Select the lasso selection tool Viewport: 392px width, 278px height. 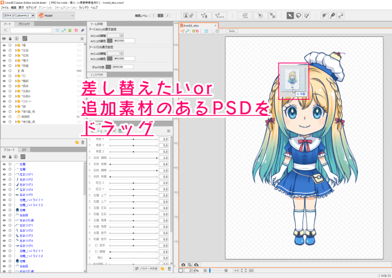(x=298, y=15)
